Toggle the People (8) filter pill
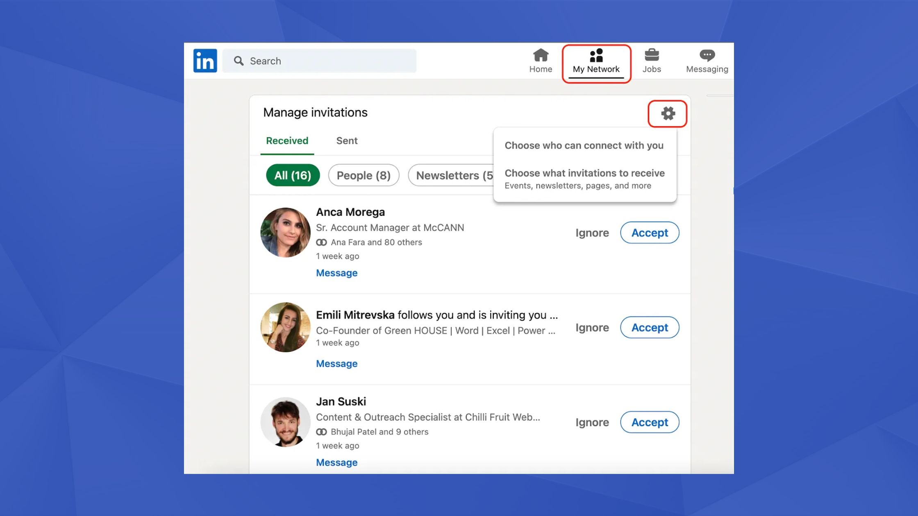918x516 pixels. coord(364,175)
